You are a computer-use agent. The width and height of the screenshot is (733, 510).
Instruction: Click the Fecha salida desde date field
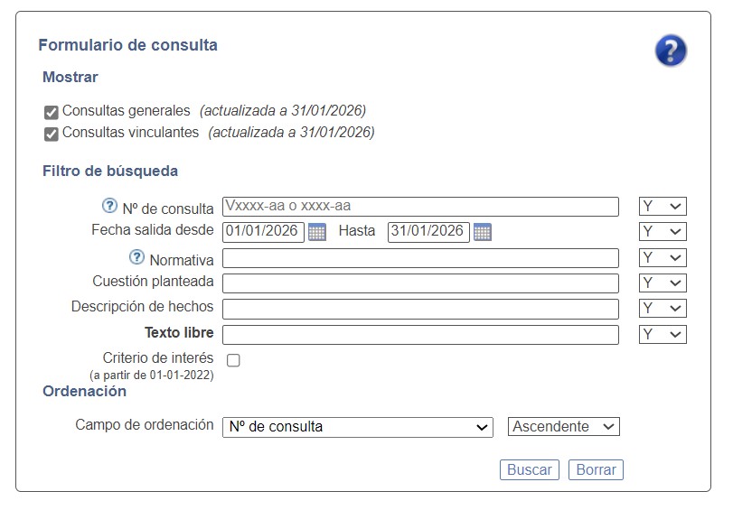pyautogui.click(x=263, y=232)
